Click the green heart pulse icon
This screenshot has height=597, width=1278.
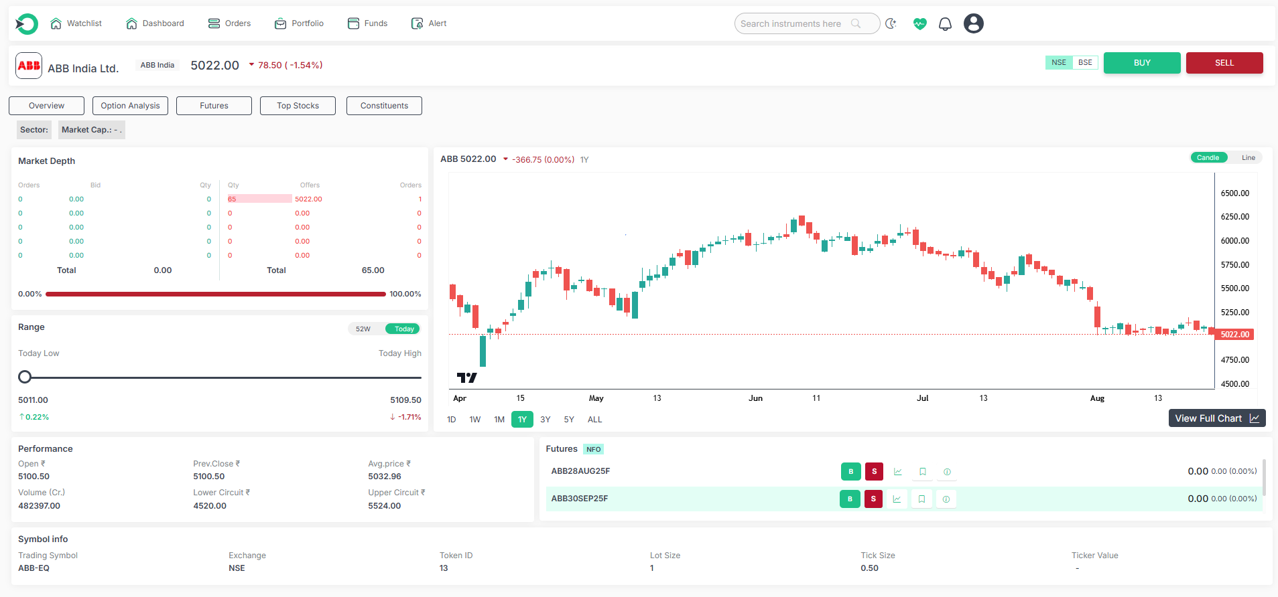pos(919,23)
